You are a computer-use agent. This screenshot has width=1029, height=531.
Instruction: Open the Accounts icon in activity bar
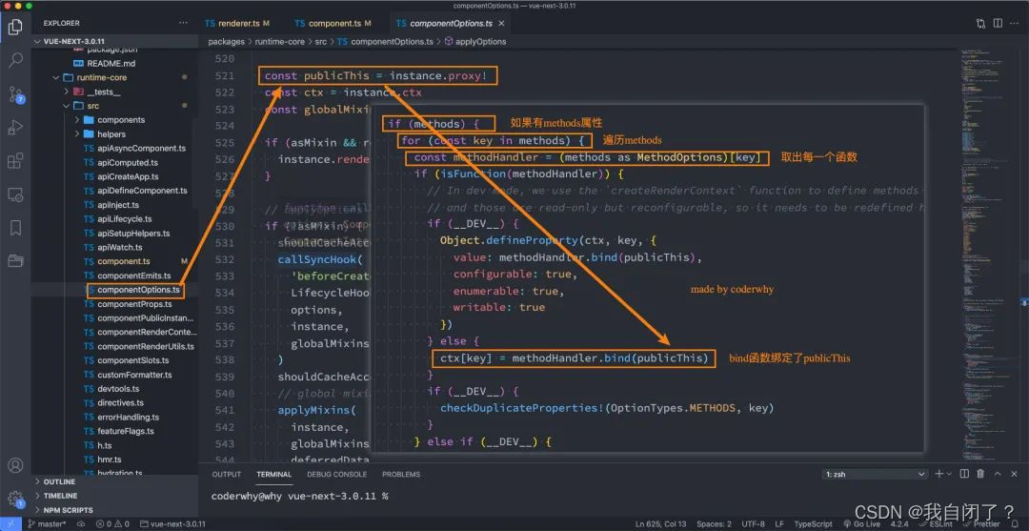pos(16,465)
